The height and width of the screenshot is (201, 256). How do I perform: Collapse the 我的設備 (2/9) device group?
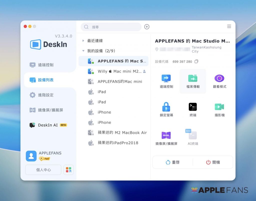click(x=83, y=51)
